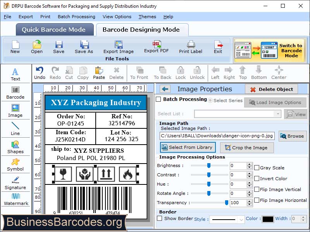Screen dimensions: 310x232
Task: Select the Image tool in sidebar
Action: pos(15,111)
